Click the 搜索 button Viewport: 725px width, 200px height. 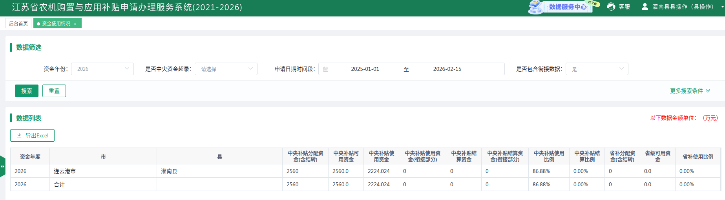[x=27, y=91]
